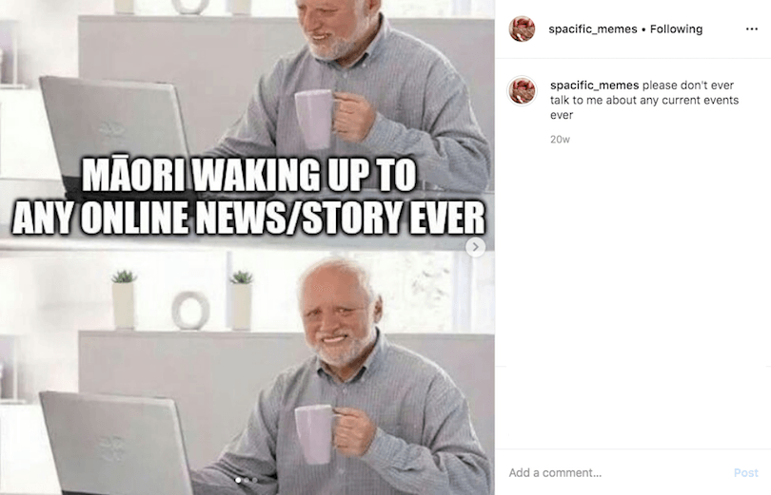Click the bottom panel of the meme
The width and height of the screenshot is (771, 495).
click(x=247, y=373)
